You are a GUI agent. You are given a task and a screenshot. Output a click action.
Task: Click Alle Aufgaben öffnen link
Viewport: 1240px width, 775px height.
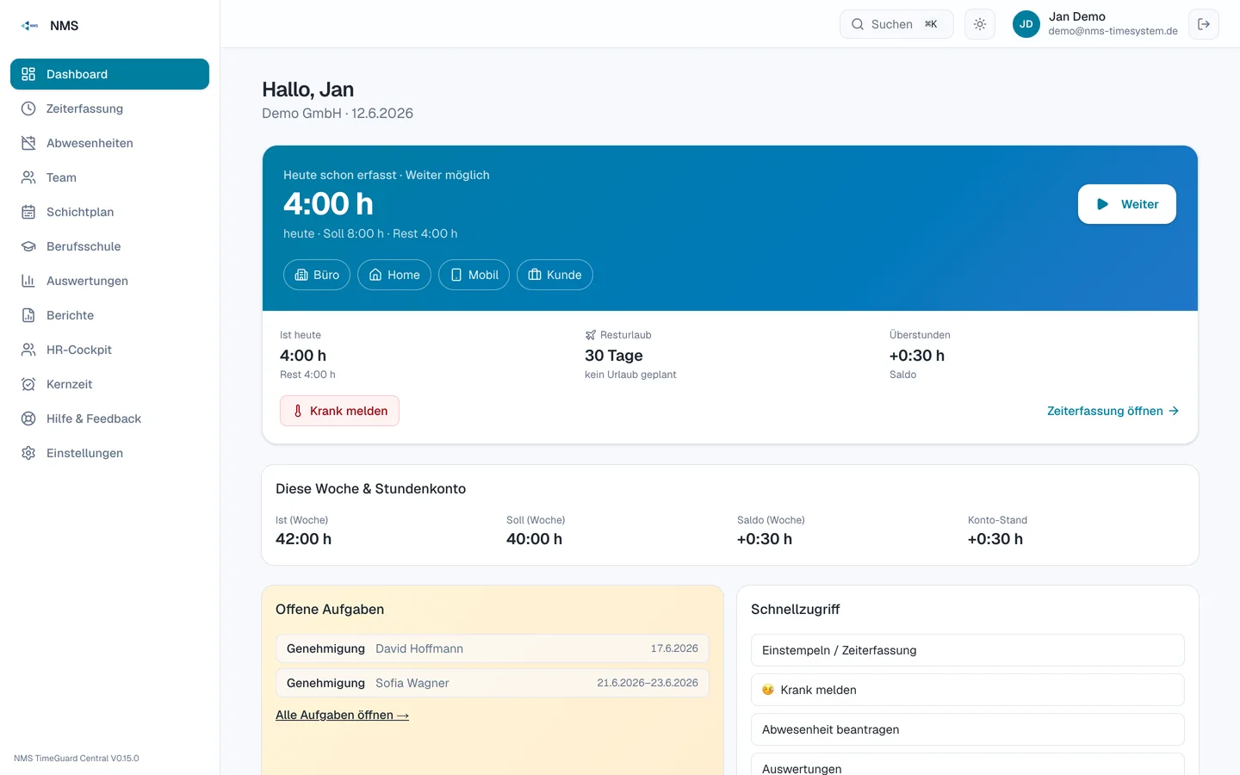click(342, 715)
